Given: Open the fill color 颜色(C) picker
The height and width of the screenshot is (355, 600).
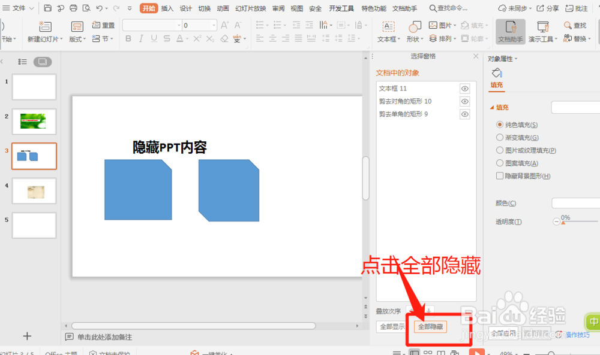Looking at the screenshot, I should (x=575, y=203).
